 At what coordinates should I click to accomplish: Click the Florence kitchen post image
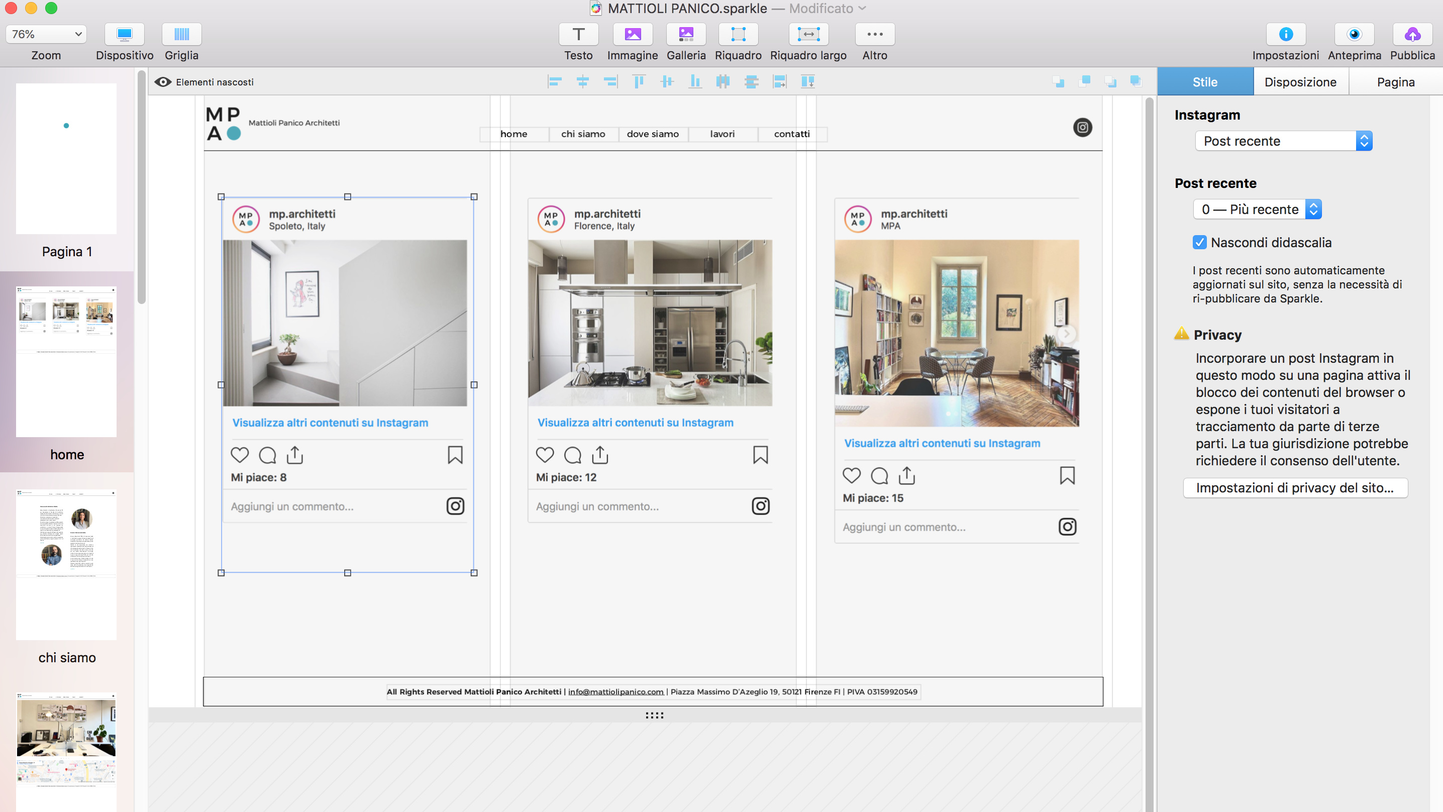coord(650,323)
